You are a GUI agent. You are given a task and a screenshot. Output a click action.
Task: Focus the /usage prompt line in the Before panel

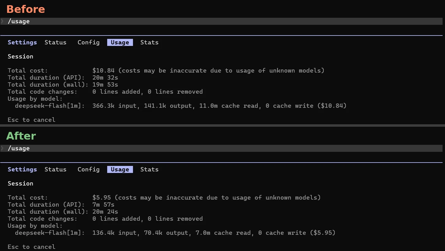click(x=221, y=21)
